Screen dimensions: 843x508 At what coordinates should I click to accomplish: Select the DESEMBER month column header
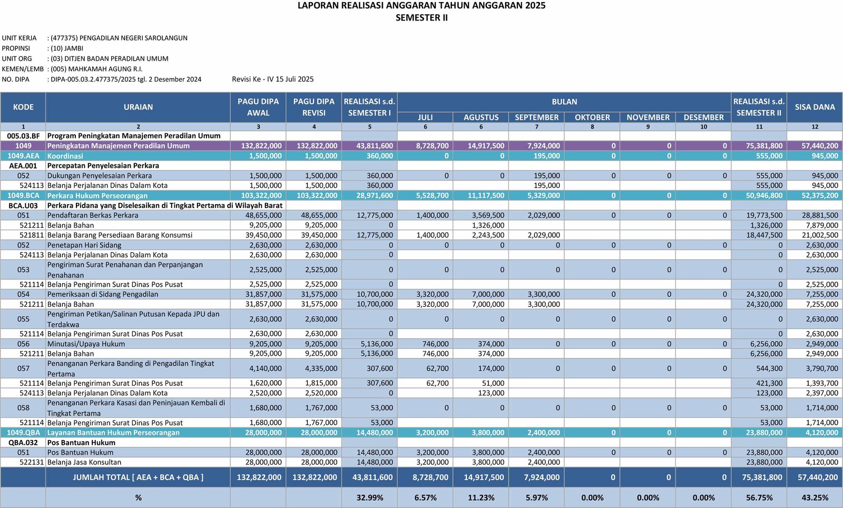pos(703,118)
